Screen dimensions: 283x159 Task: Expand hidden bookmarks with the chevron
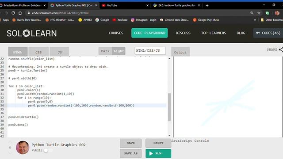click(255, 20)
